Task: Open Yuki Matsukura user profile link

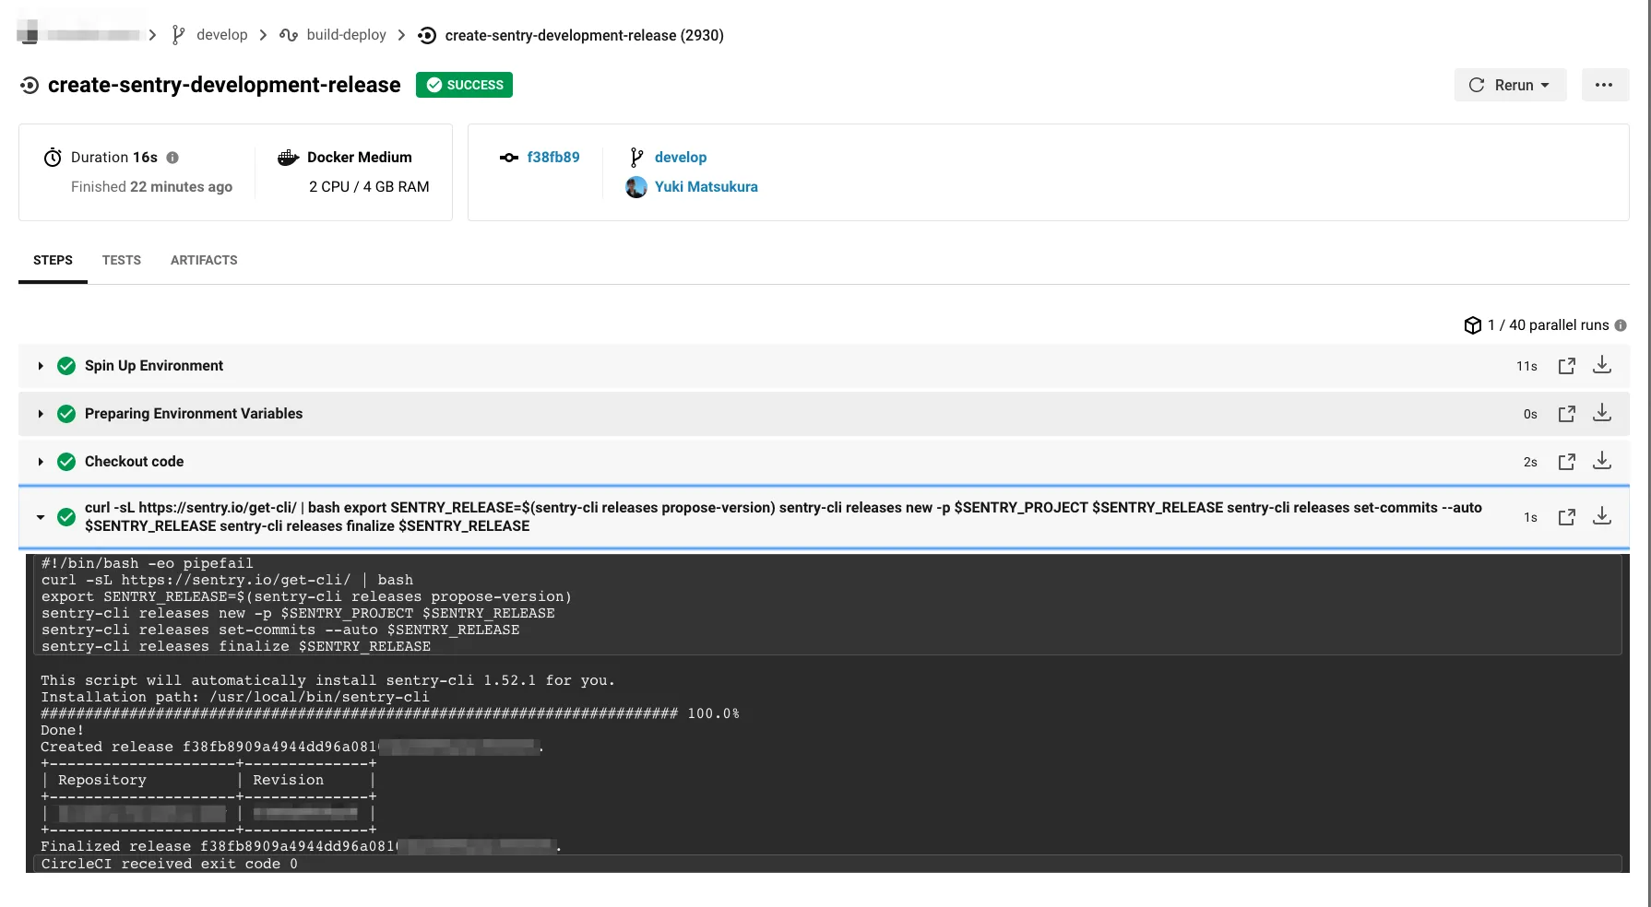Action: point(706,187)
